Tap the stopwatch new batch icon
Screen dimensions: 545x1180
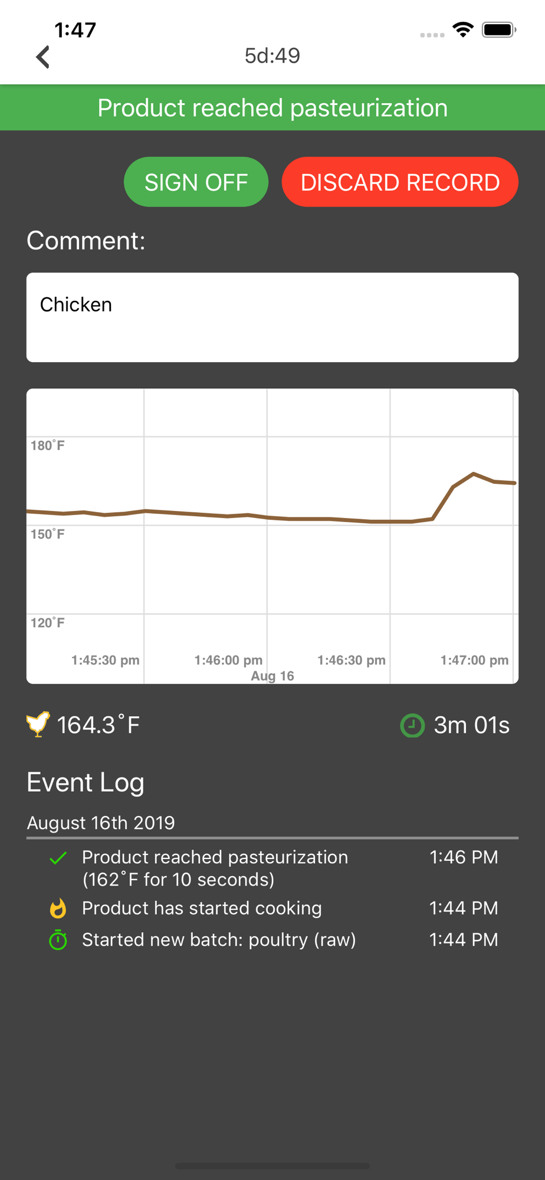(58, 939)
